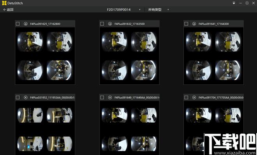The width and height of the screenshot is (257, 155).
Task: Select the checkbox for F4Plus091649_171649AA video
Action: pos(102,98)
